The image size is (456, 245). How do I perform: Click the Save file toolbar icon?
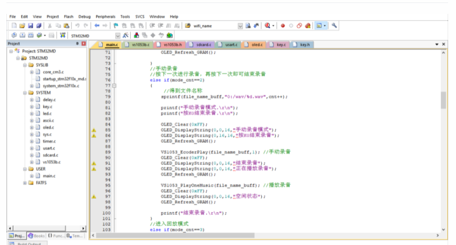pyautogui.click(x=31, y=26)
